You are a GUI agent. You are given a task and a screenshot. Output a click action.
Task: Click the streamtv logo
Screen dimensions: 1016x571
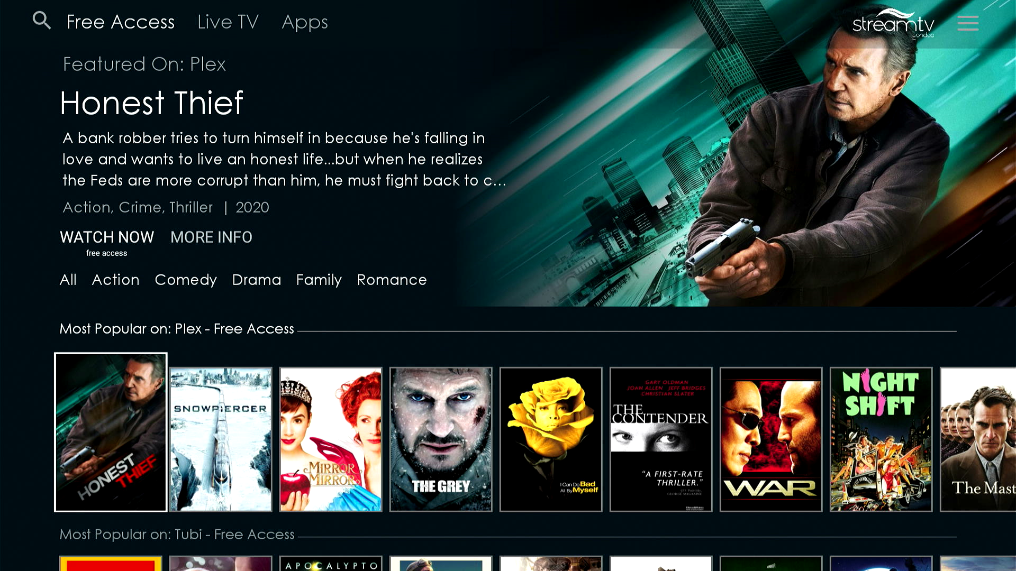click(893, 24)
